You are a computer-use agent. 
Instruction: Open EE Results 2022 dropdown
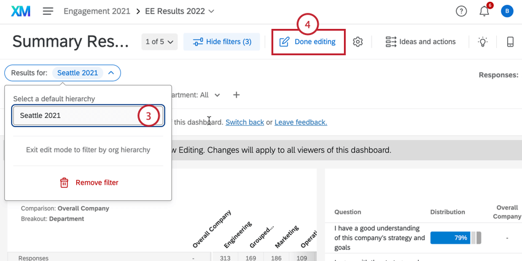(x=180, y=11)
